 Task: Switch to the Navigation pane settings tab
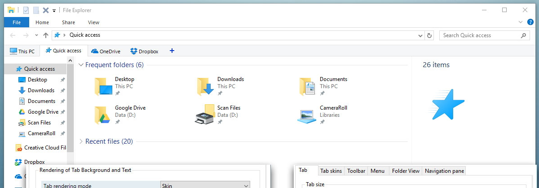pos(444,171)
